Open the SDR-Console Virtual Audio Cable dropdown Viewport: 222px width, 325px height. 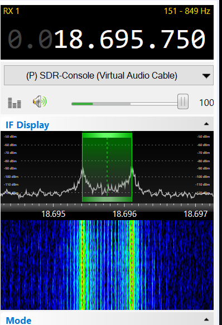coord(109,75)
